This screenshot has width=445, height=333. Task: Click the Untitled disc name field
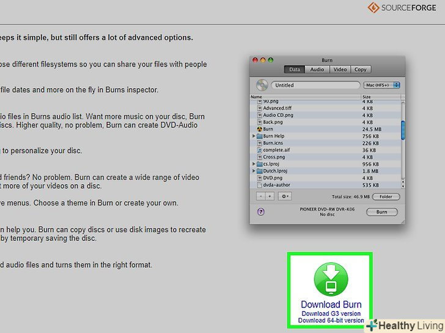pyautogui.click(x=315, y=85)
